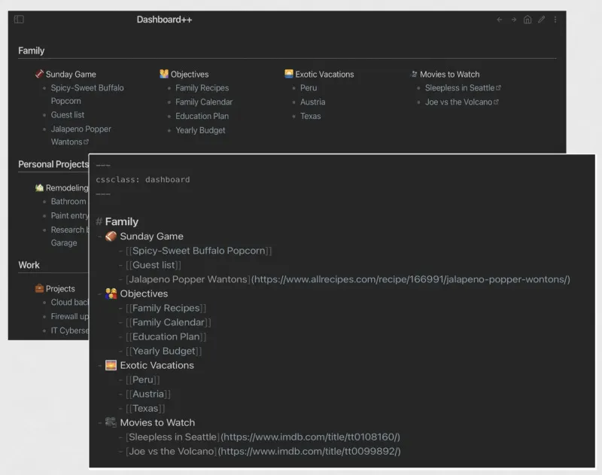The image size is (602, 475).
Task: Click the briefcase emoji beside Projects
Action: click(39, 288)
